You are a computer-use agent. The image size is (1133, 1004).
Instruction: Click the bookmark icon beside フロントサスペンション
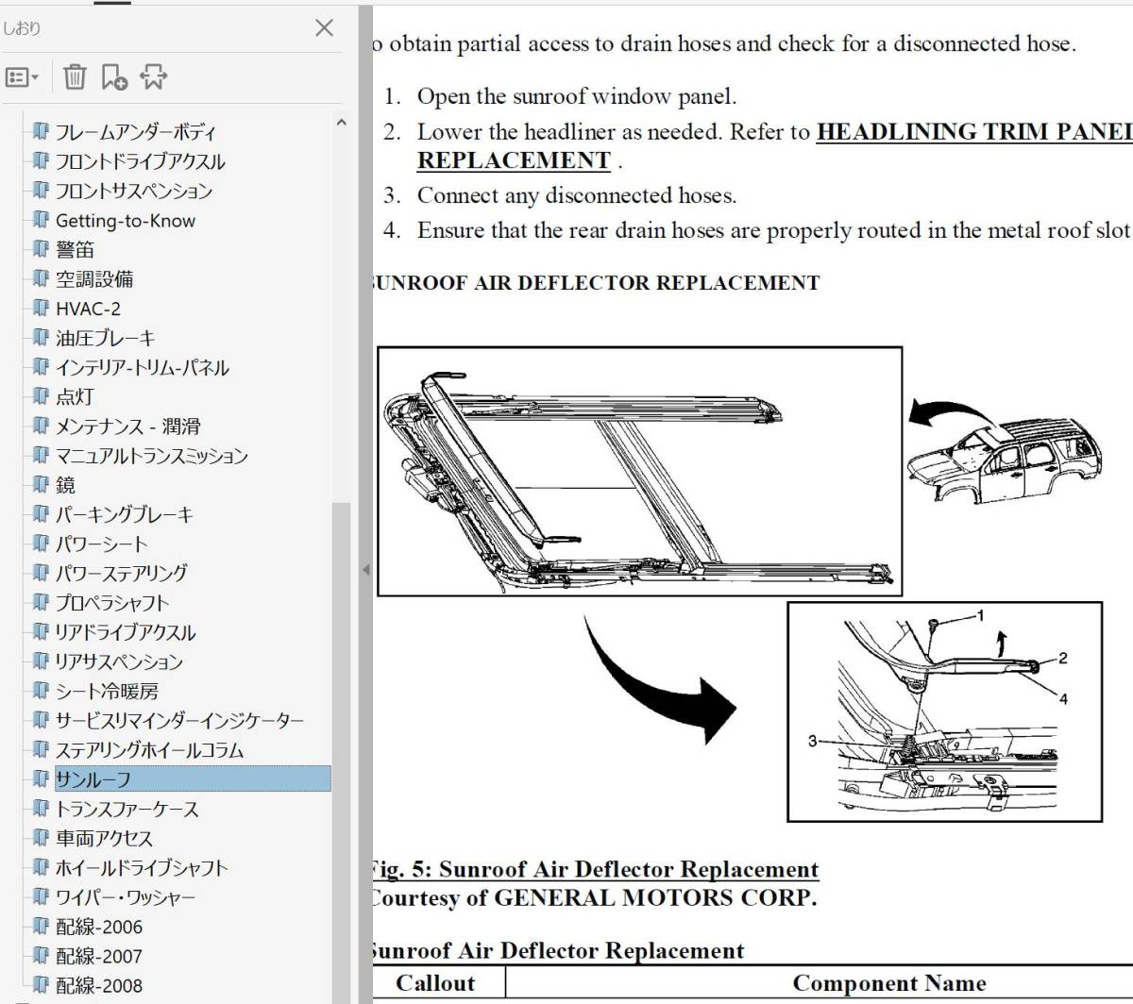click(x=40, y=191)
